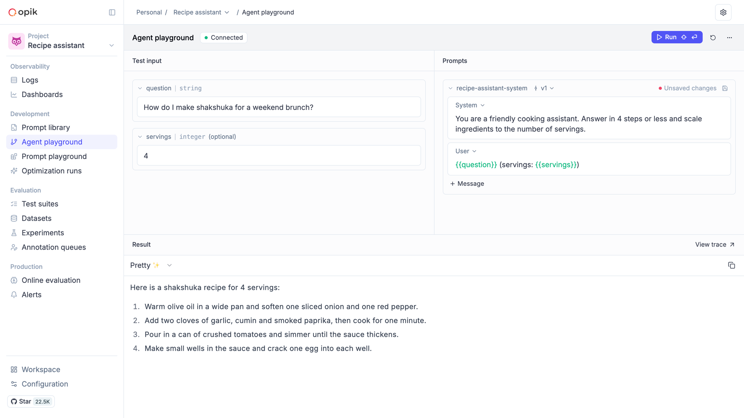Collapse the recipe-assistant-system prompt
Viewport: 744px width, 418px height.
coord(450,88)
